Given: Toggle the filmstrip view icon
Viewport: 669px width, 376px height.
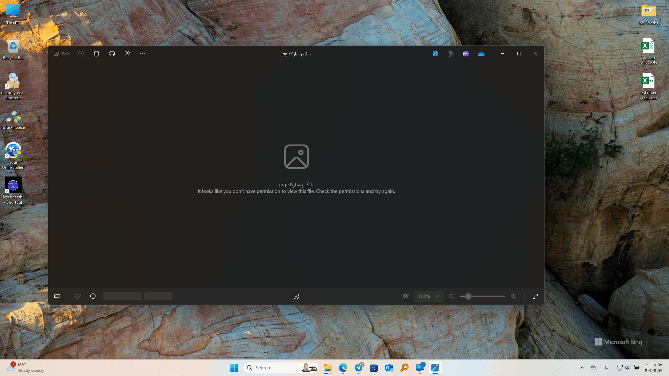Looking at the screenshot, I should [x=57, y=296].
